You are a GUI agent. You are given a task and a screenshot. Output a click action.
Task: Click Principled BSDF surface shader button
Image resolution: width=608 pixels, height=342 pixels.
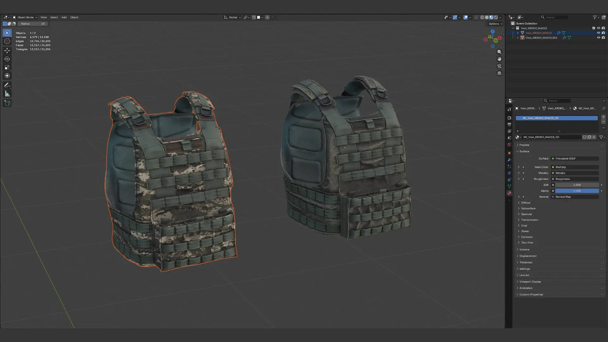[575, 159]
